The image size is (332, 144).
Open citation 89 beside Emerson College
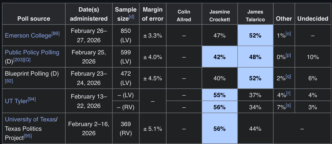click(55, 34)
